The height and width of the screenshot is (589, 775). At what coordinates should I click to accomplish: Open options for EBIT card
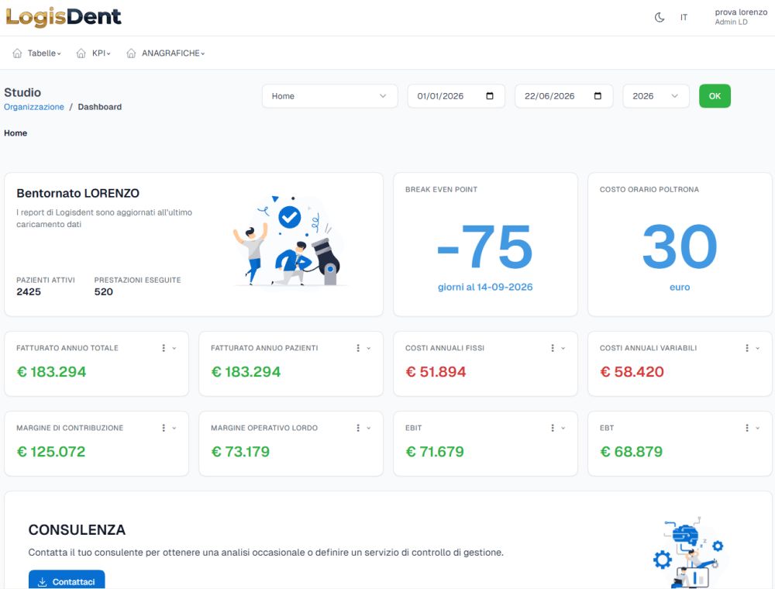point(553,428)
